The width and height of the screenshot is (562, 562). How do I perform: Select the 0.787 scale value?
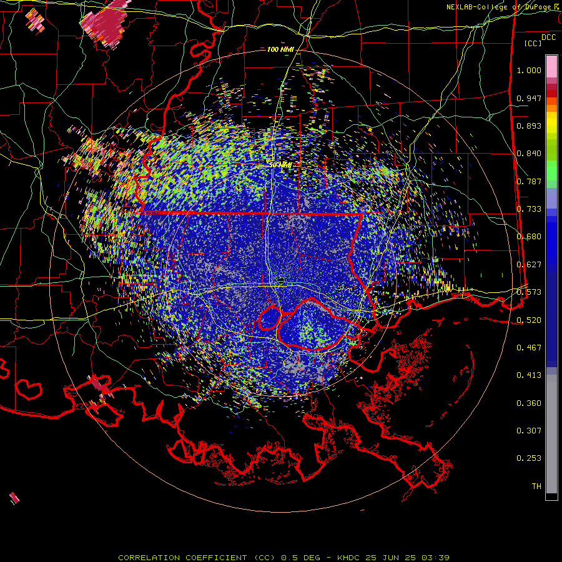529,181
